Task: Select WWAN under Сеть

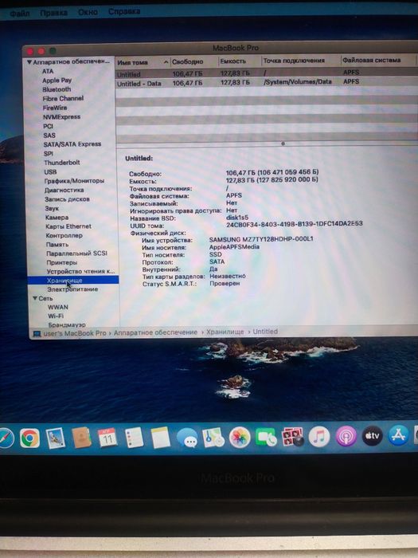Action: pos(58,307)
